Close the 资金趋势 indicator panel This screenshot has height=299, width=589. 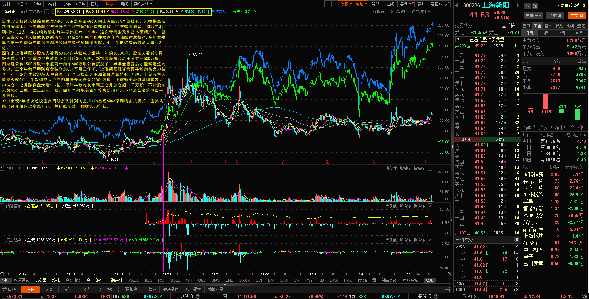coord(430,240)
